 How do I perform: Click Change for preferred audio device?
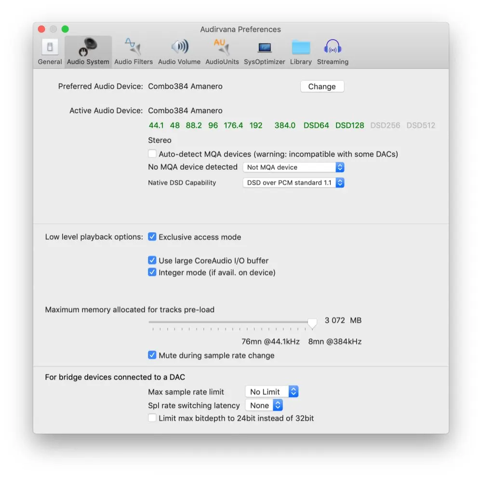(x=322, y=86)
